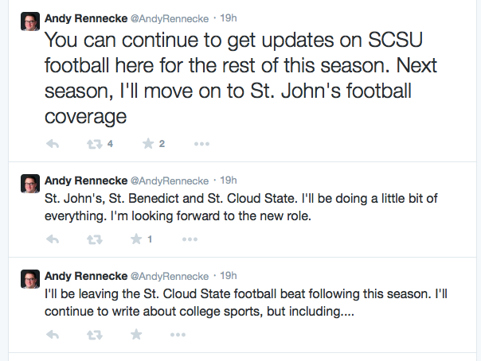
Task: Favorite the 'leaving football beat' tweet
Action: point(136,335)
